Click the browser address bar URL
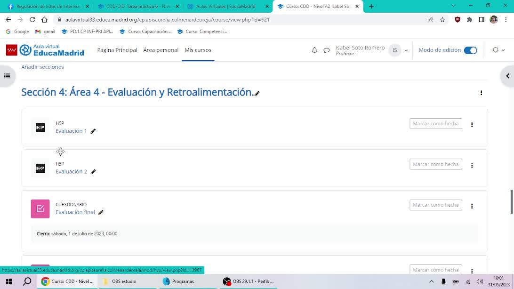This screenshot has width=514, height=289. coord(167,20)
